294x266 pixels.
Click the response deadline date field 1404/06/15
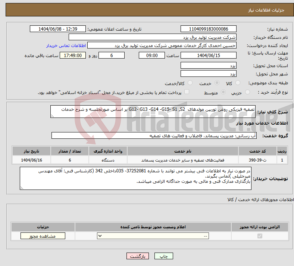pyautogui.click(x=208, y=55)
